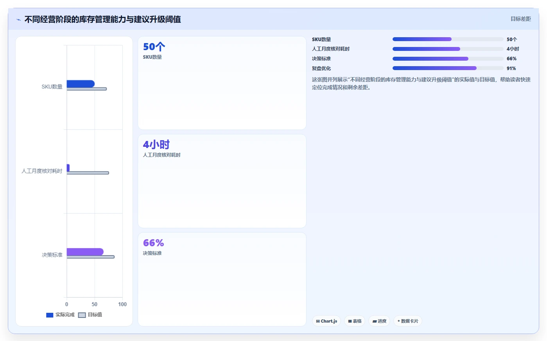Click the page title 不同经营阶段的库存管理能力与建议升级阈值

pos(102,19)
